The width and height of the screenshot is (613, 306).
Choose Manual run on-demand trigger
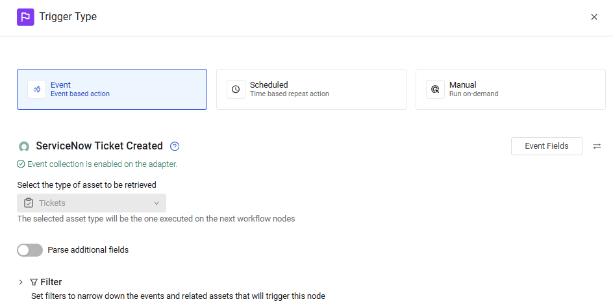[x=510, y=89]
